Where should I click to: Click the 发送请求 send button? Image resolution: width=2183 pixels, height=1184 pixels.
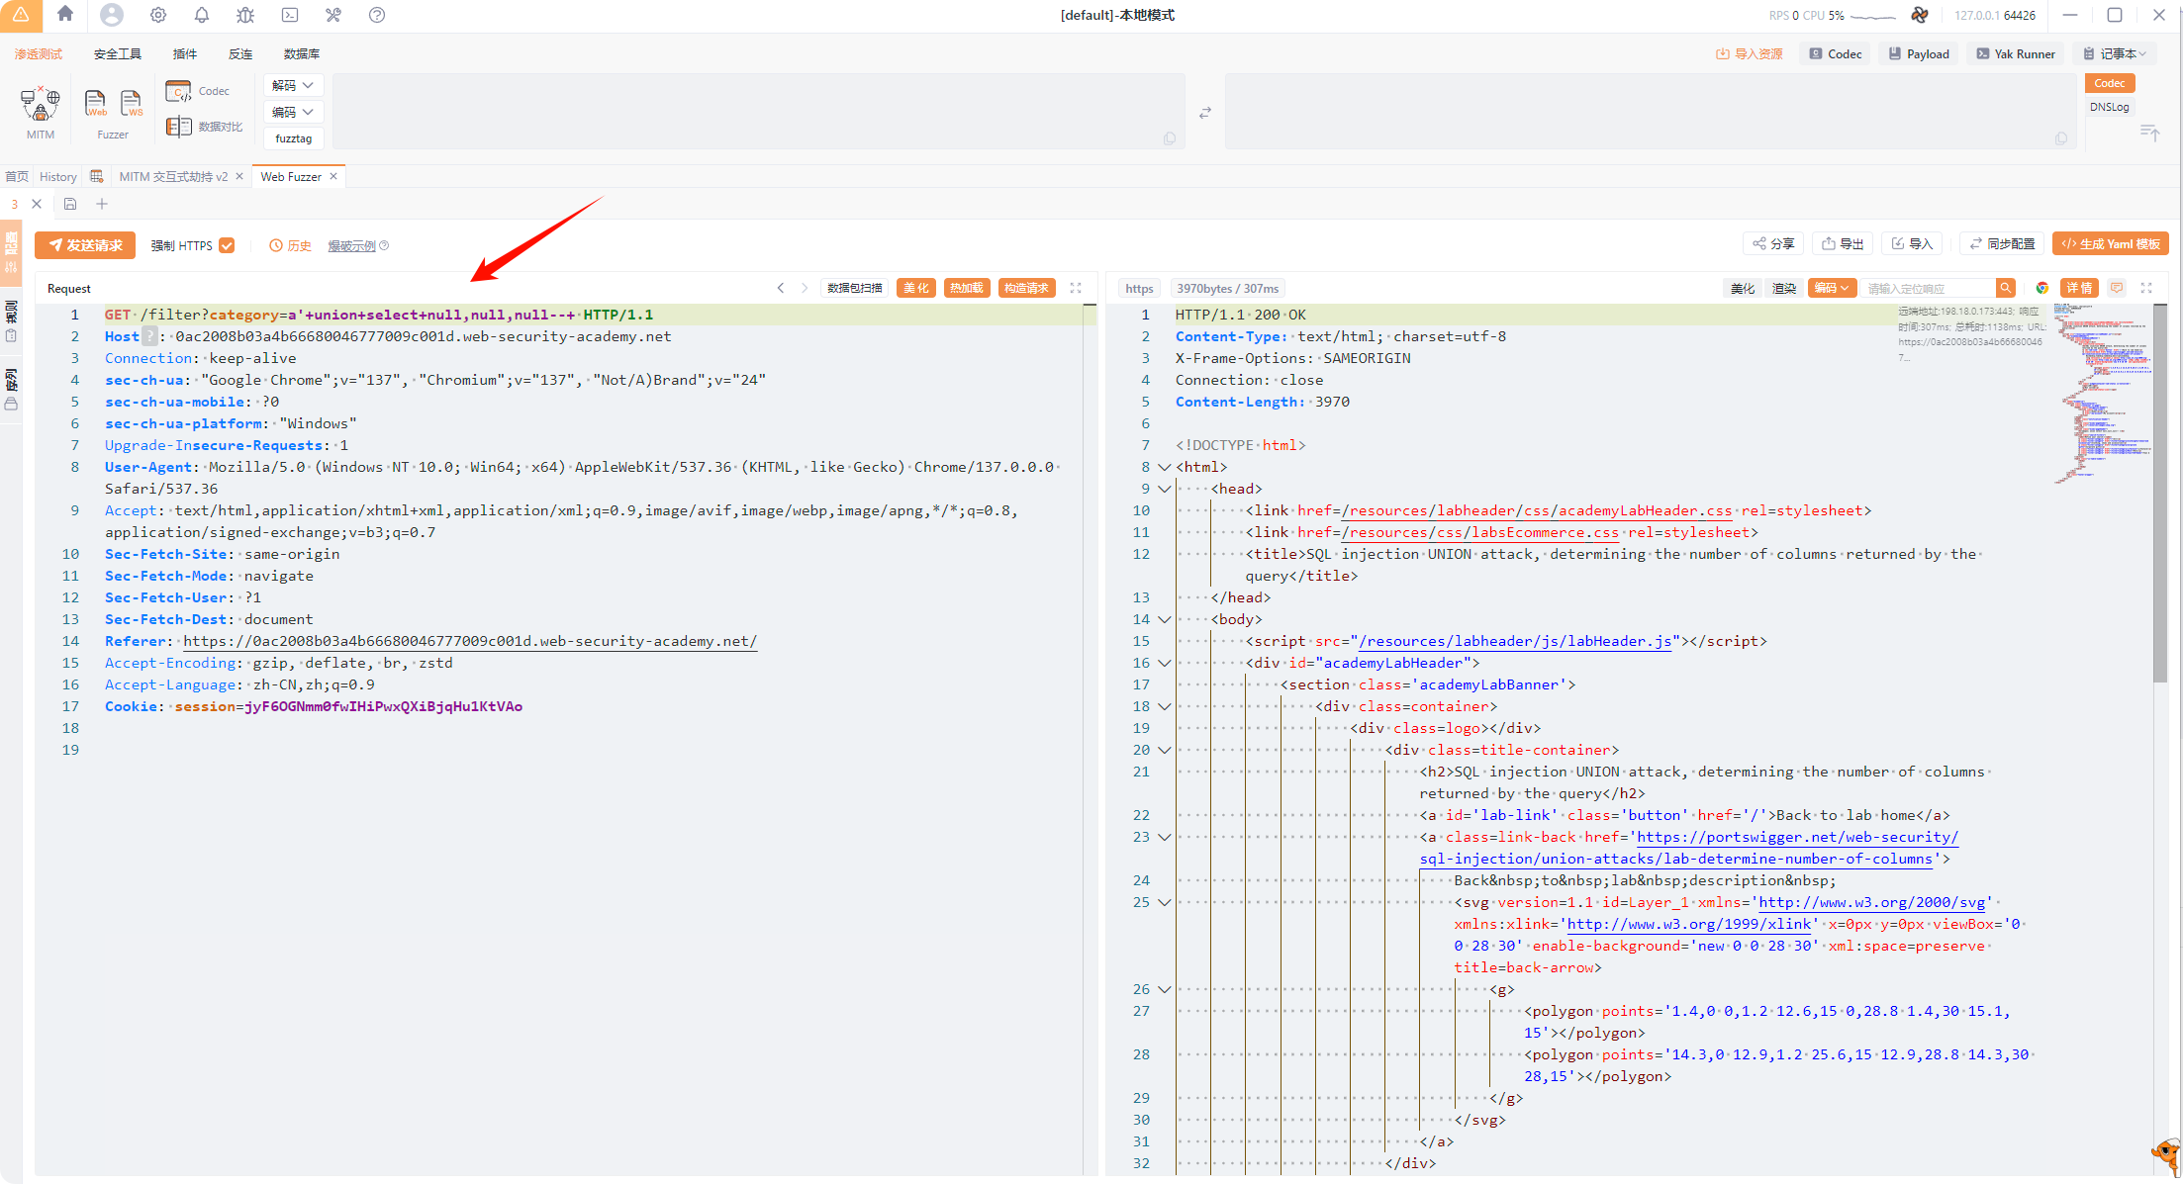(85, 245)
